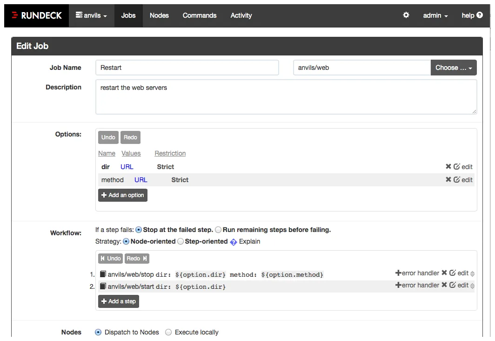Image resolution: width=495 pixels, height=341 pixels.
Task: Click Add an option button
Action: point(123,195)
